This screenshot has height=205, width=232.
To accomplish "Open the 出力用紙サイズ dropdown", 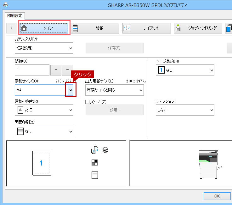I will pos(114,90).
